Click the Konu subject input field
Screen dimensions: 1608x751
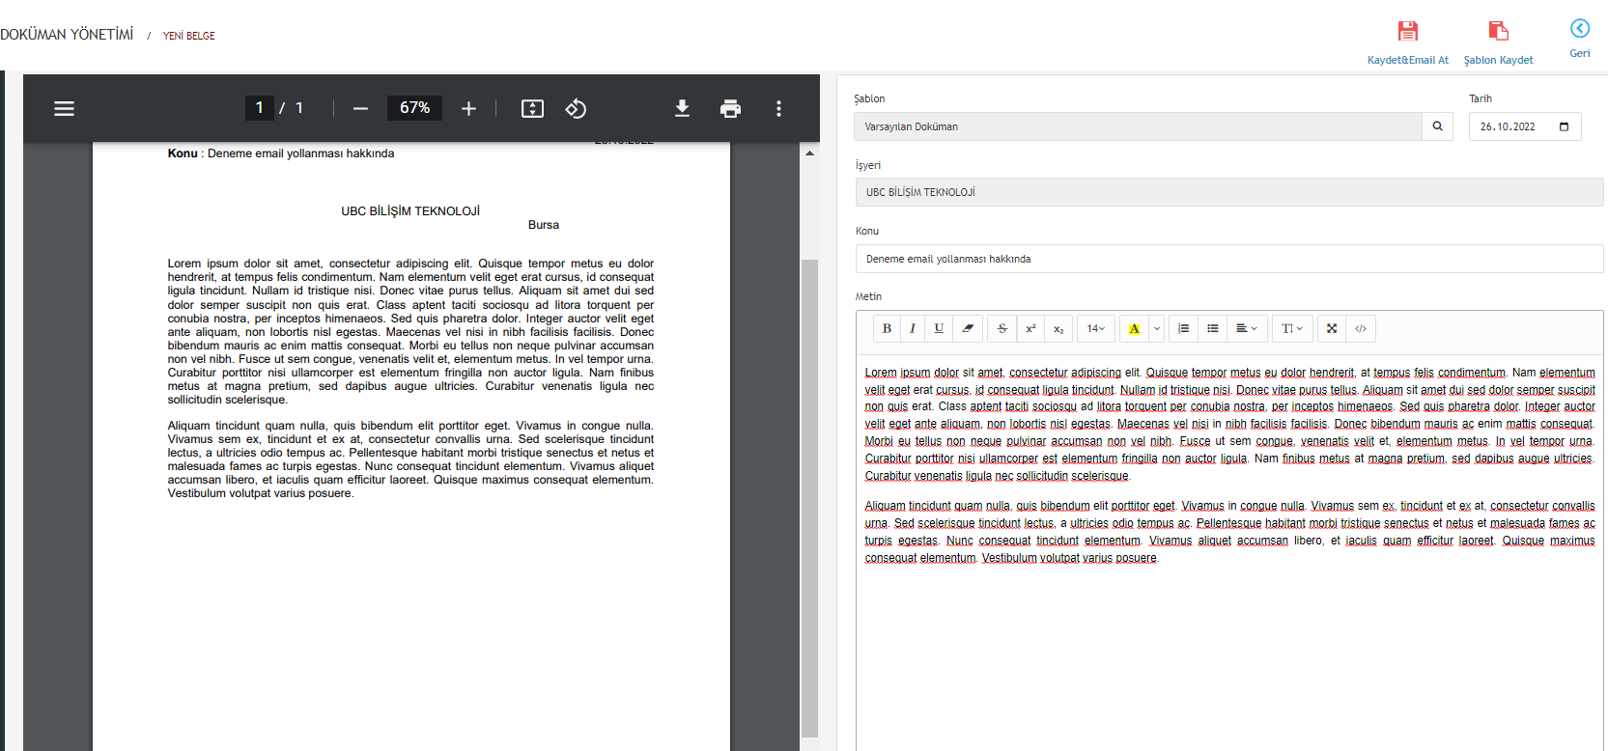1228,259
